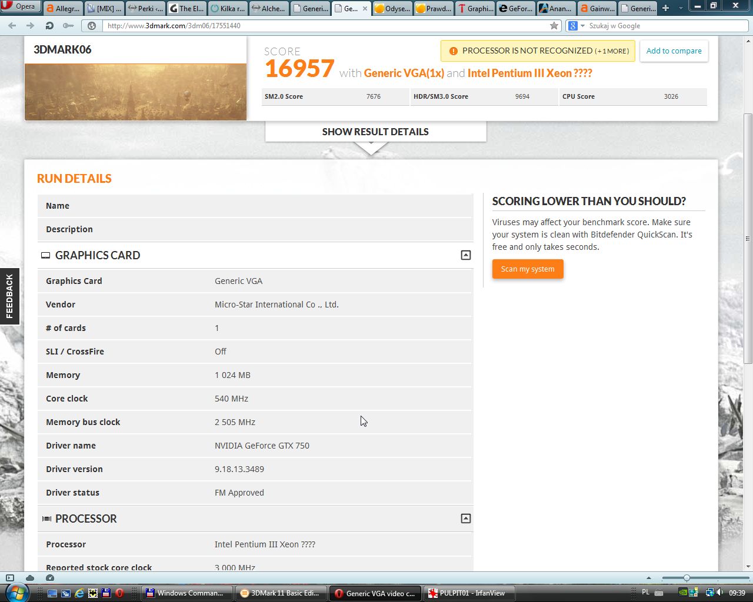
Task: Open the closed tabs dropdown arrow
Action: (681, 8)
